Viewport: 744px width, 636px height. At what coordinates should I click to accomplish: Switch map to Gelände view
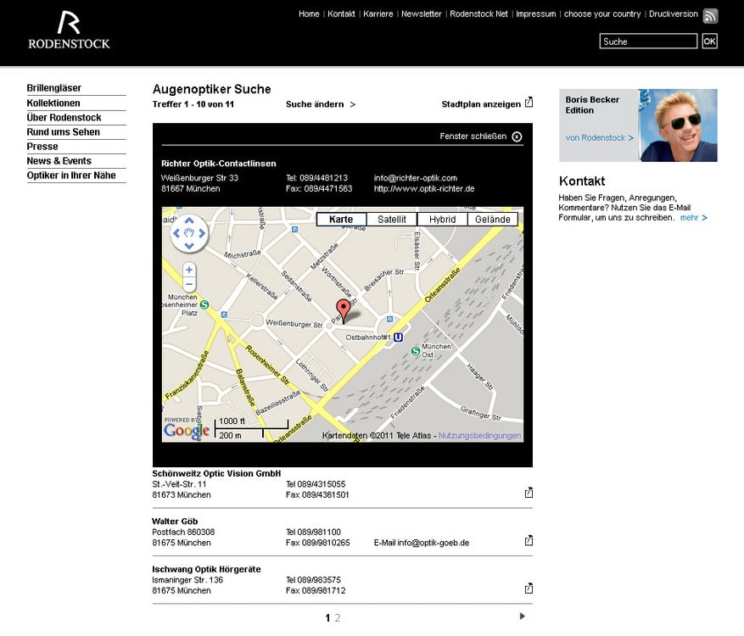492,220
